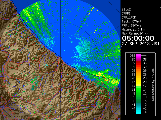Click the 'CAP_1P5K' text line

(x=129, y=17)
